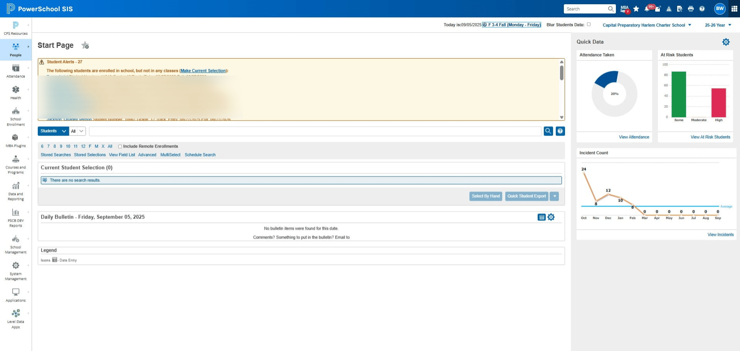The image size is (740, 351).
Task: Click the MBA Support icon
Action: [x=624, y=9]
